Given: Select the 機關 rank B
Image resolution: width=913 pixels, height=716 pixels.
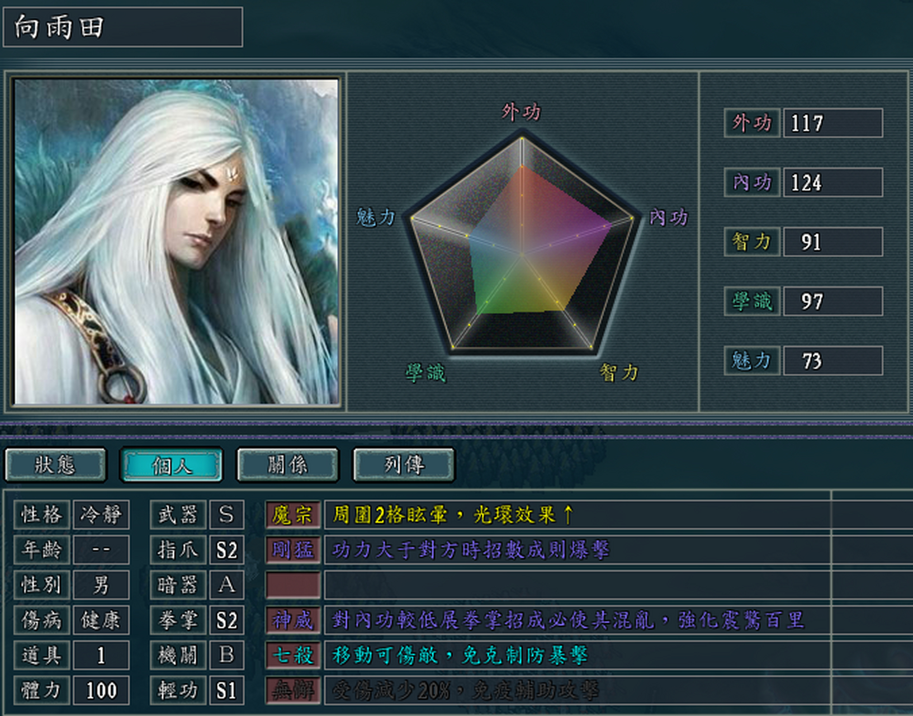Looking at the screenshot, I should (x=226, y=655).
